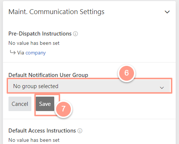
Task: Click the Default Access Instructions heading
Action: [42, 131]
